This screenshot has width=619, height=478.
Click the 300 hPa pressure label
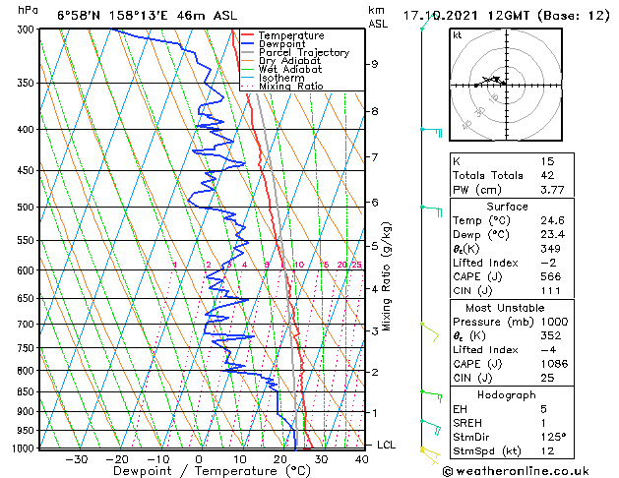[x=28, y=30]
